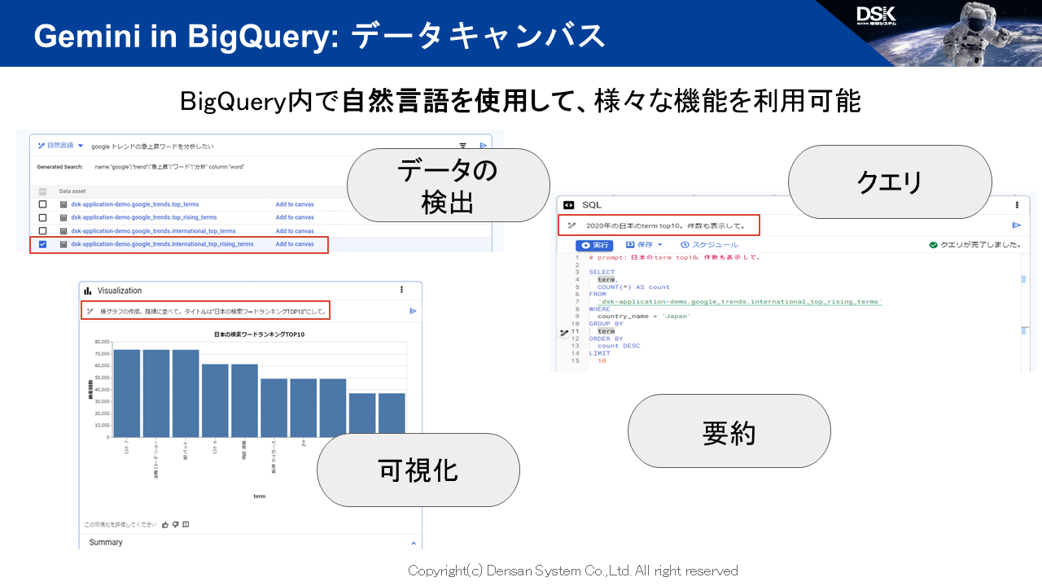Click Add to canvas for international_top_rising_terms
This screenshot has width=1042, height=586.
tap(295, 244)
